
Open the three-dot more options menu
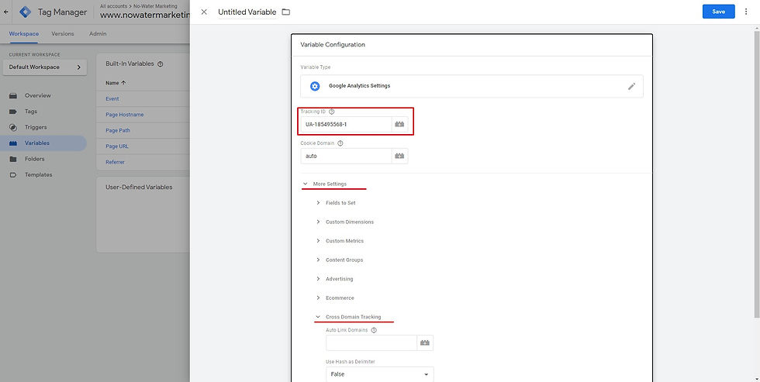pos(746,12)
